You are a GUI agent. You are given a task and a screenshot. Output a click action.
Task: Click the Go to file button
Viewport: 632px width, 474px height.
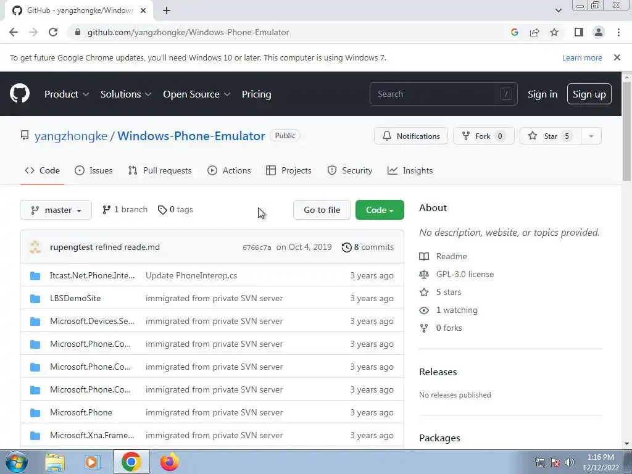coord(322,210)
